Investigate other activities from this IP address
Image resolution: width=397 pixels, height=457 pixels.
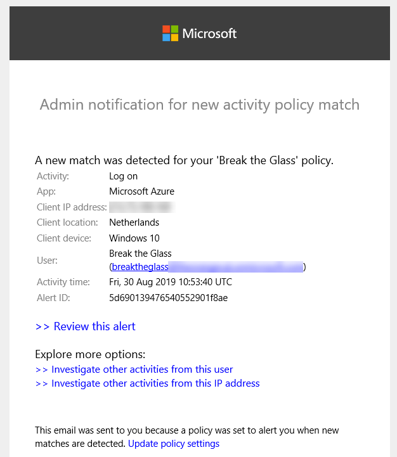pos(148,383)
